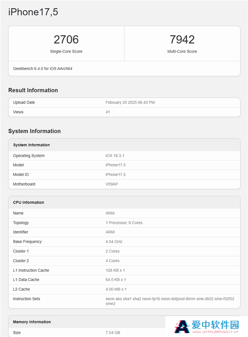Select the 7.54 GB memory value
The width and height of the screenshot is (248, 337).
[x=113, y=333]
